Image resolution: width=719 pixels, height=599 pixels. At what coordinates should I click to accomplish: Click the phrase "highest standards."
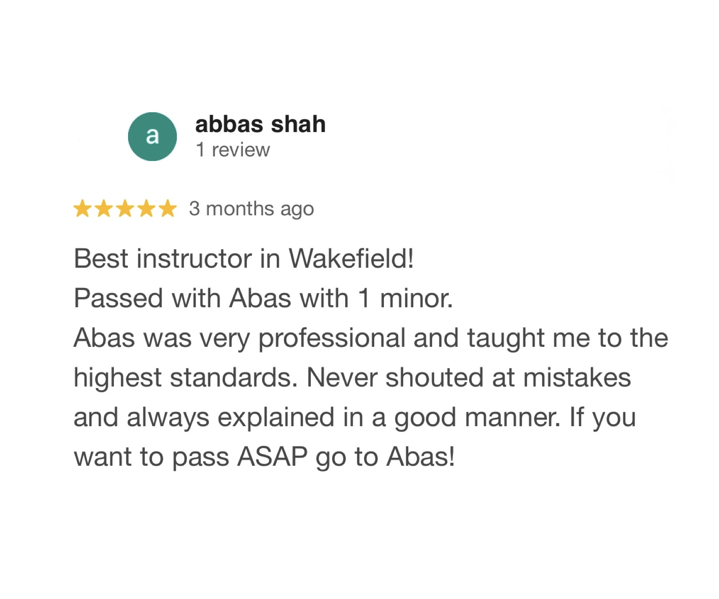183,378
